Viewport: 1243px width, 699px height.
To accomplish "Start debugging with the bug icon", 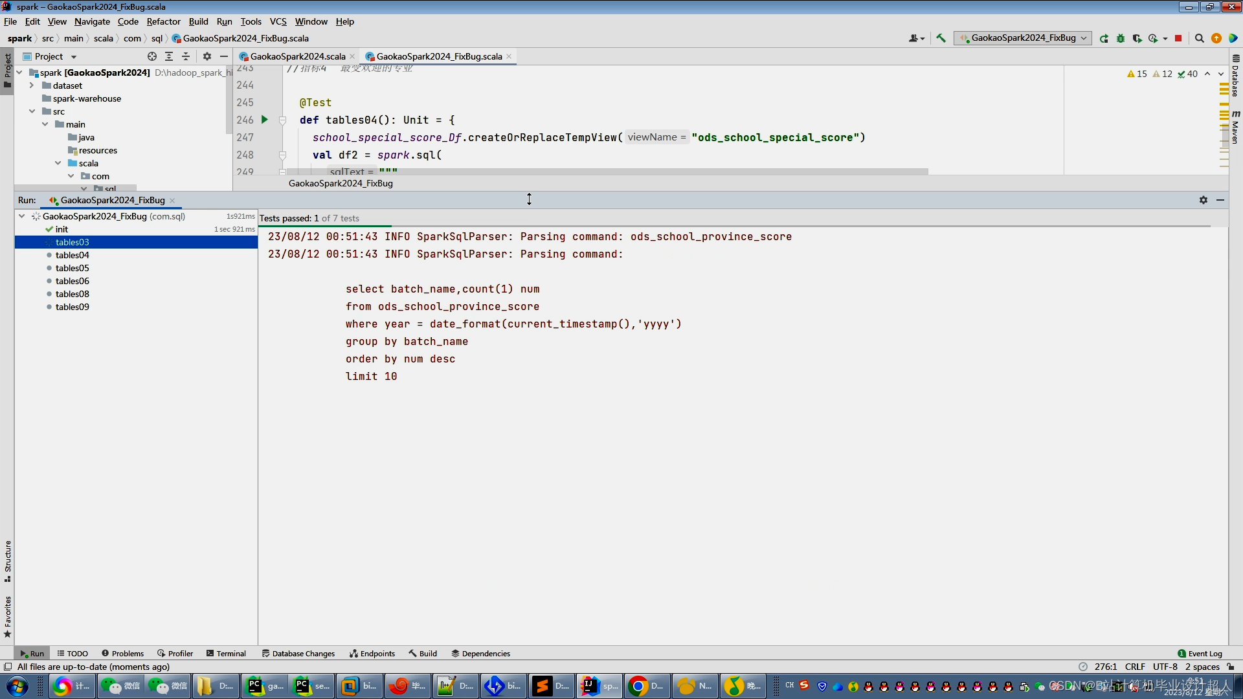I will coord(1121,38).
